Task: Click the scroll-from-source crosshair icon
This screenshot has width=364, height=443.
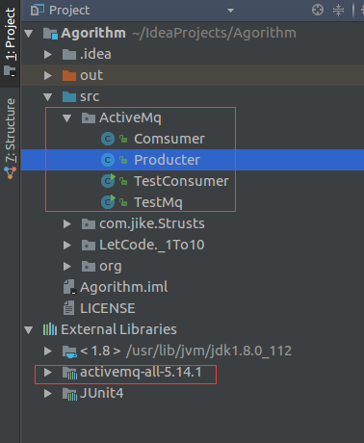Action: tap(318, 10)
